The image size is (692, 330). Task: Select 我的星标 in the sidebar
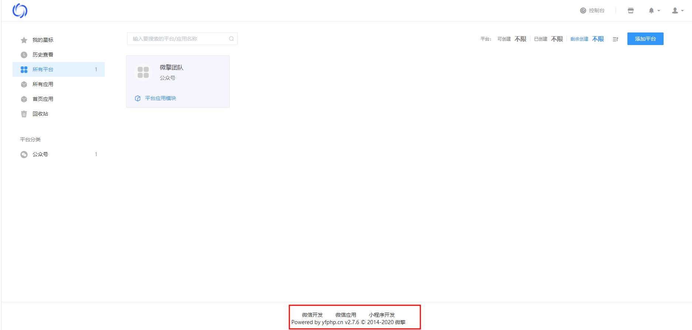59,40
